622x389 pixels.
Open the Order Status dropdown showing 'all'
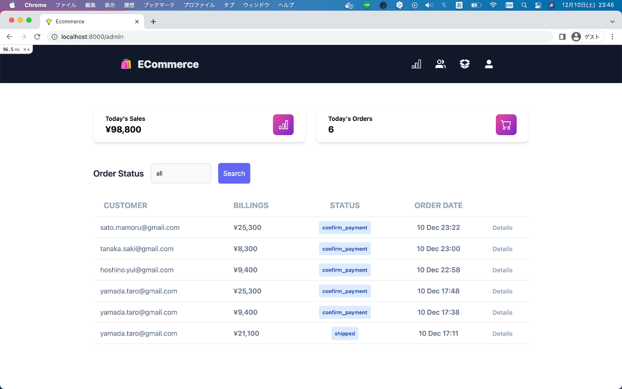180,173
